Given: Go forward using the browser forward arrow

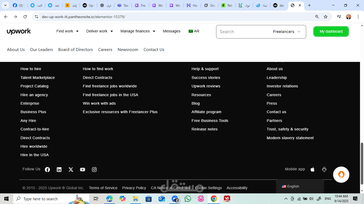Looking at the screenshot, I should tap(15, 17).
